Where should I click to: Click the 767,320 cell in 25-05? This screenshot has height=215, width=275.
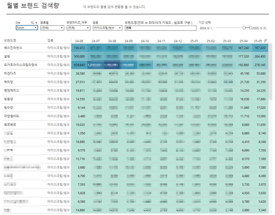point(260,48)
